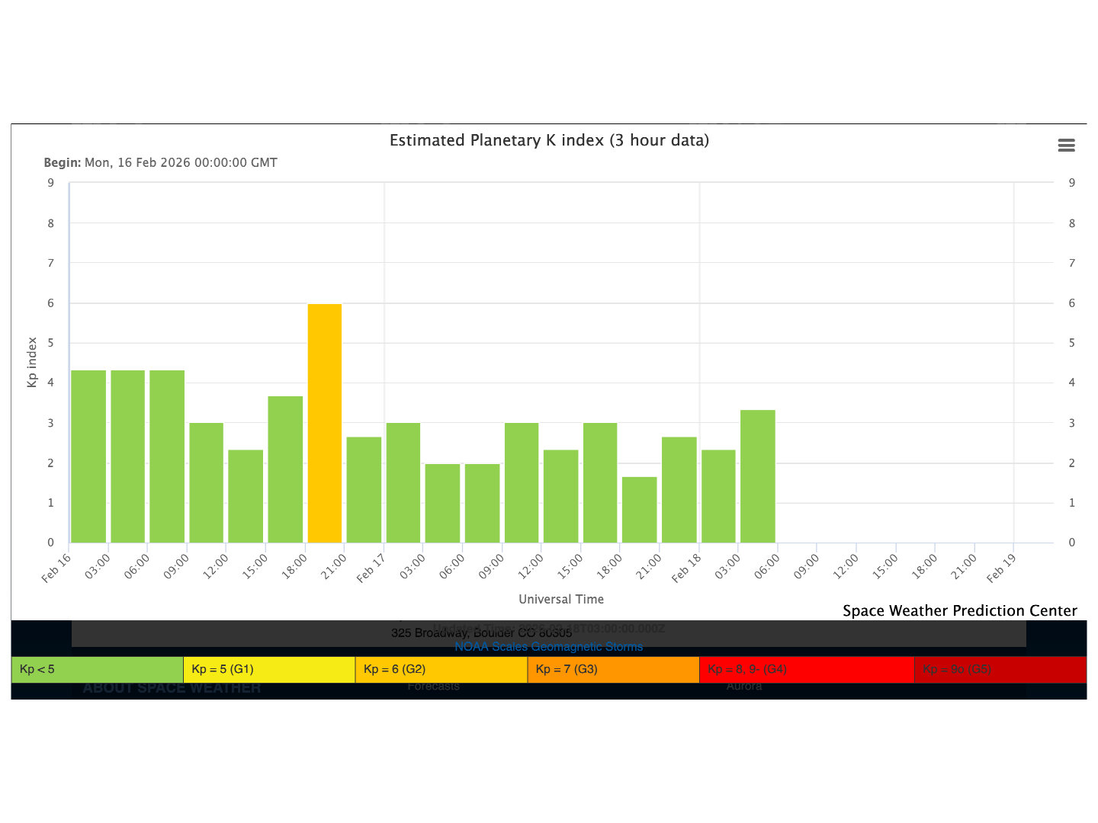The image size is (1098, 823).
Task: Click the shortest bar after 18:00 Feb 17
Action: (639, 509)
